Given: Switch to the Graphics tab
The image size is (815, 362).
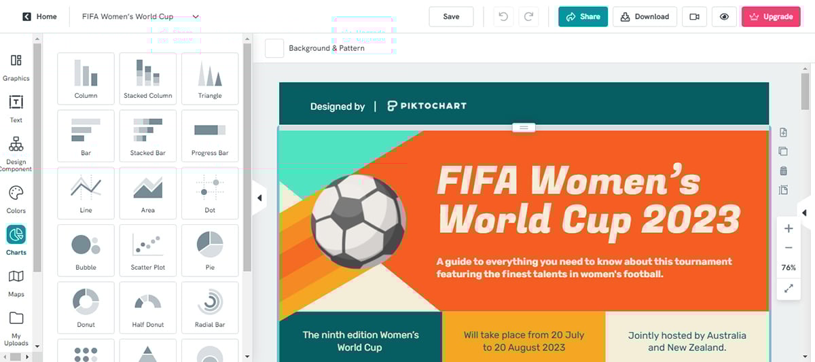Looking at the screenshot, I should [x=16, y=67].
